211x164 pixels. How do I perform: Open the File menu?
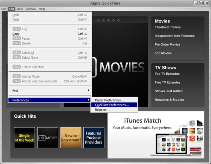4,9
